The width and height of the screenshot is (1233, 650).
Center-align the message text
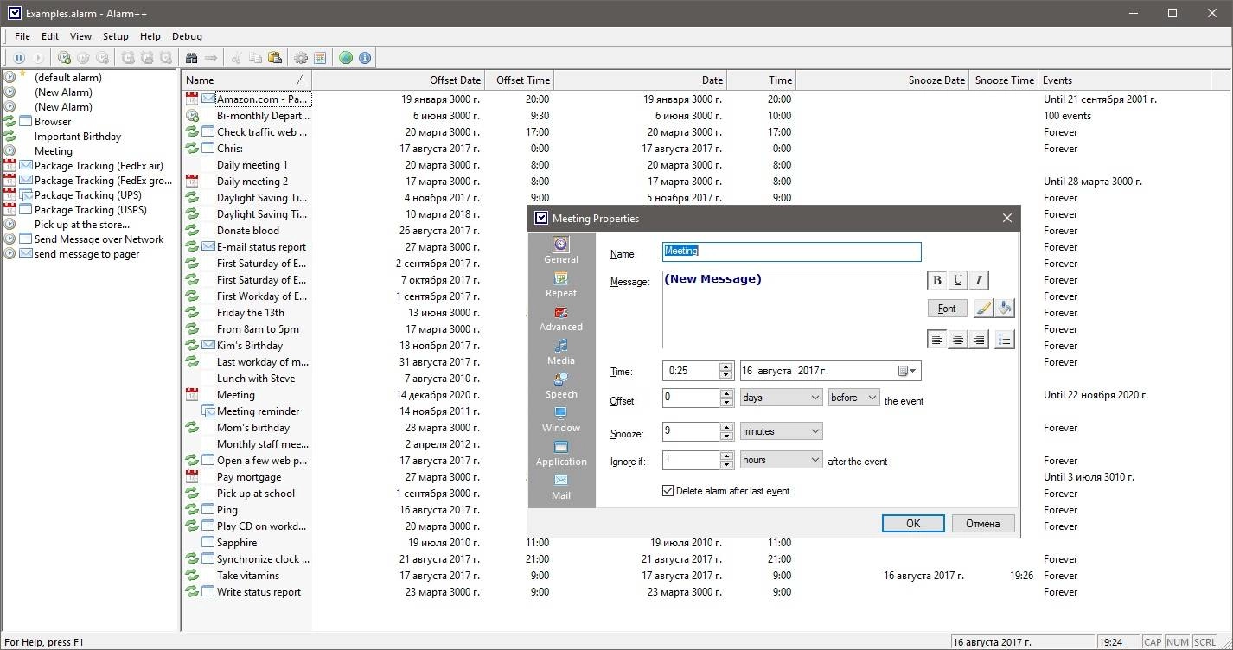pyautogui.click(x=958, y=340)
